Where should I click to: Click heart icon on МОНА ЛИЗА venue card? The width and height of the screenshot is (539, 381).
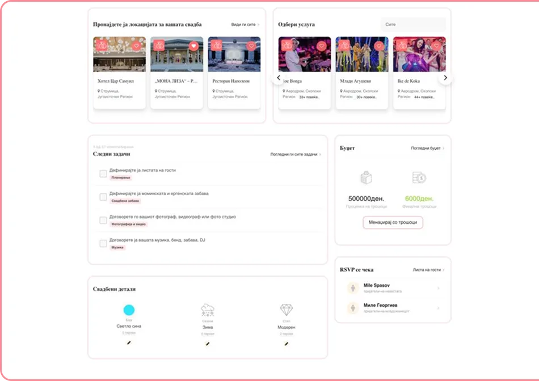click(193, 46)
